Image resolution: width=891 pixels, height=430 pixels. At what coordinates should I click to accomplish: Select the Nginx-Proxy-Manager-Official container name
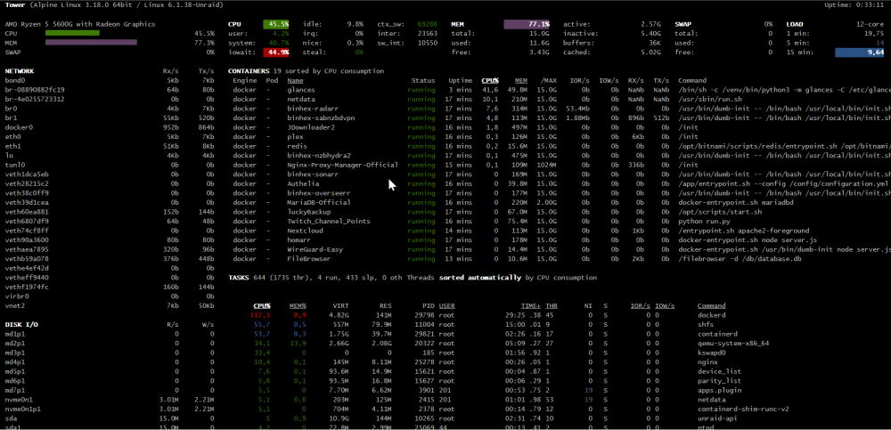(342, 165)
